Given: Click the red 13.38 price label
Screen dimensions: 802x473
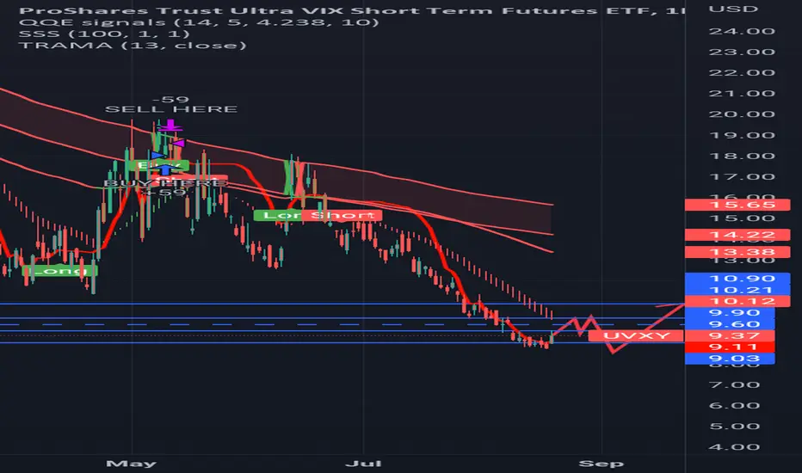Looking at the screenshot, I should coord(737,252).
